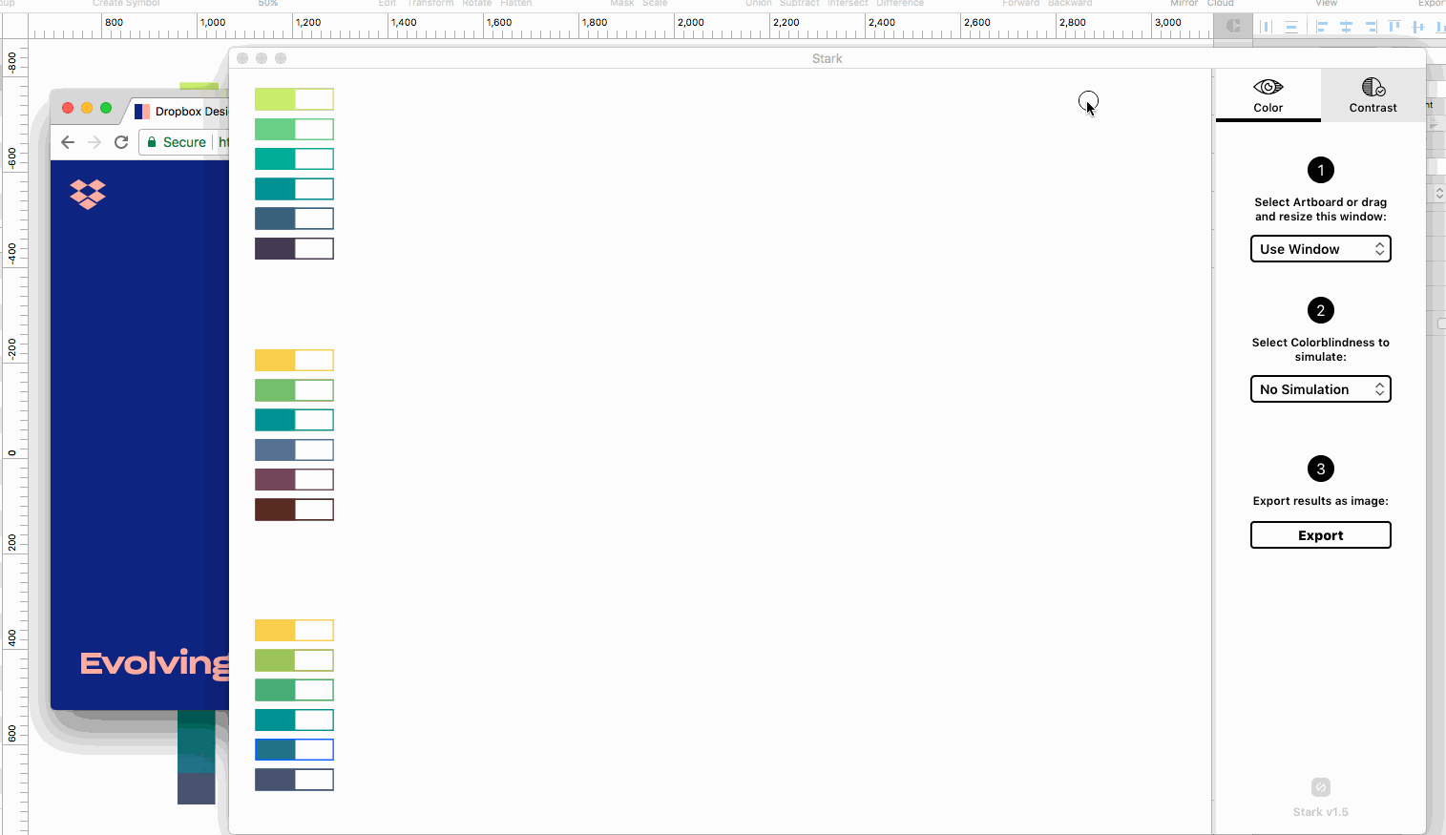Click the green zoom button of the browser
The height and width of the screenshot is (835, 1446).
click(x=106, y=108)
